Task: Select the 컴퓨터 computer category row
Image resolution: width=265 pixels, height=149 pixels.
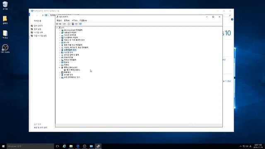Action: tap(66, 62)
